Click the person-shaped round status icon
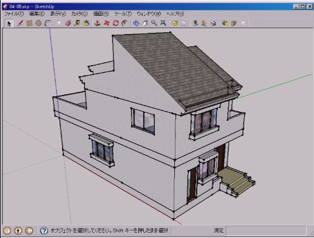314x238 pixels. tap(18, 230)
